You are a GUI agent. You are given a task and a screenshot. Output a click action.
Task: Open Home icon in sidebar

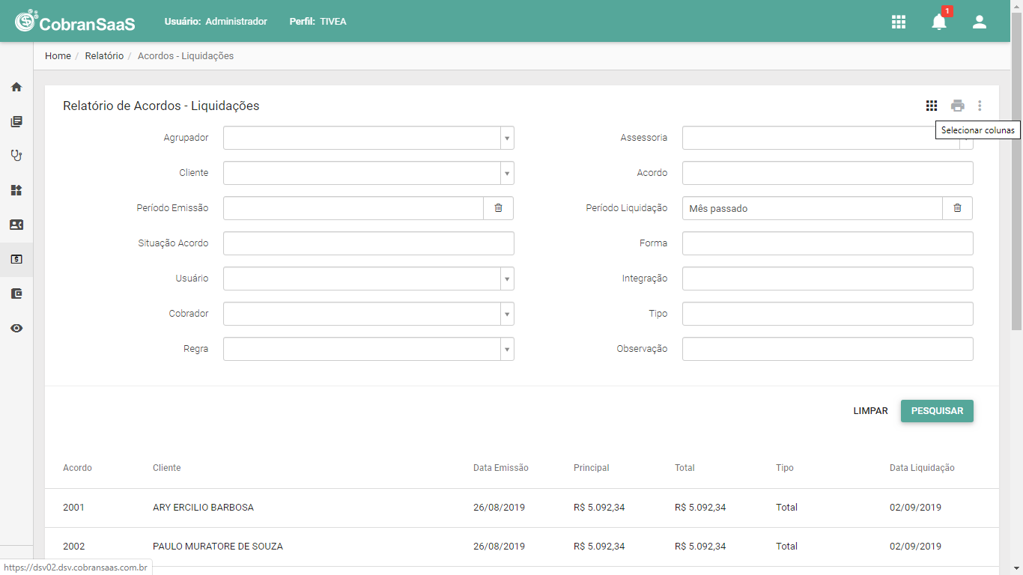point(16,87)
